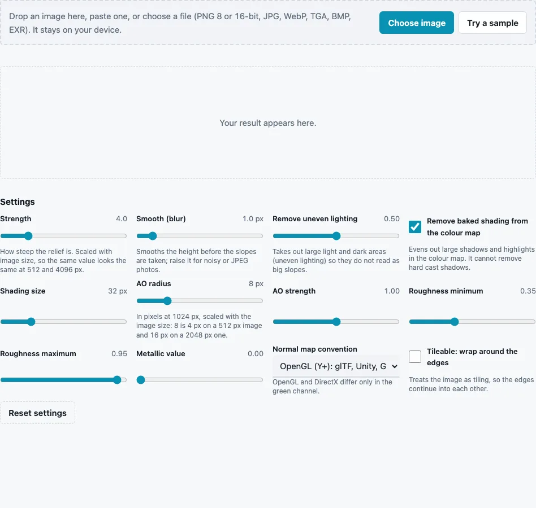Screen dimensions: 536x508
Task: Disable Remove baked shading from the colour map
Action: tap(415, 227)
